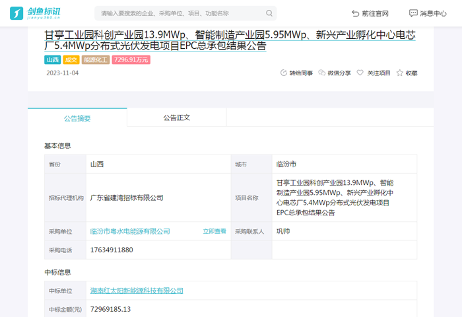
Task: Select the 项目名称 value cell text
Action: point(335,197)
